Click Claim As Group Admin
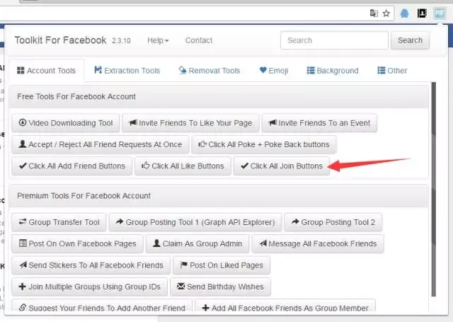 [x=197, y=243]
